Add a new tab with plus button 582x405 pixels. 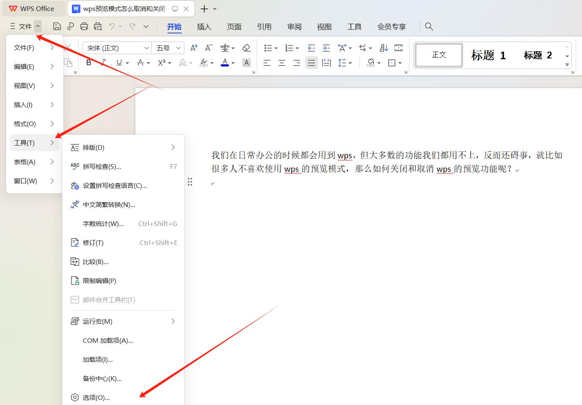pyautogui.click(x=204, y=8)
